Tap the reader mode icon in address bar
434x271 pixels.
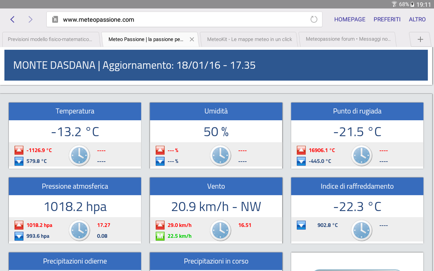point(55,20)
